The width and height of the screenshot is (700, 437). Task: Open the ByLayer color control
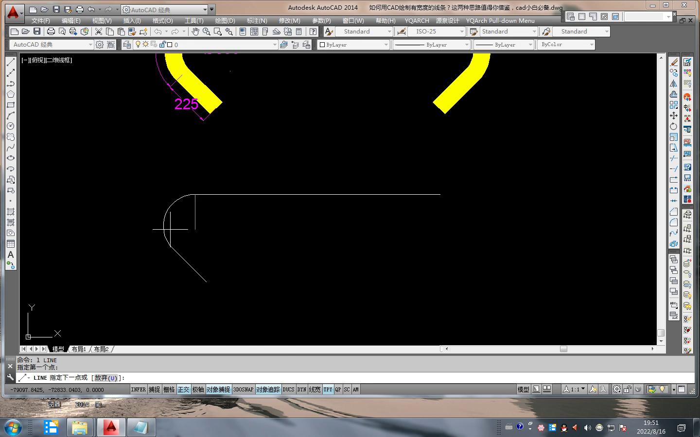pyautogui.click(x=354, y=45)
